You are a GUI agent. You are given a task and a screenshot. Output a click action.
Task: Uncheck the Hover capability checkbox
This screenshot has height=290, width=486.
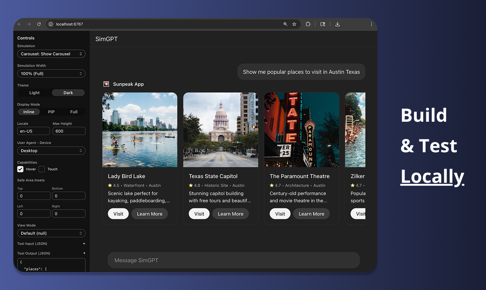coord(20,169)
